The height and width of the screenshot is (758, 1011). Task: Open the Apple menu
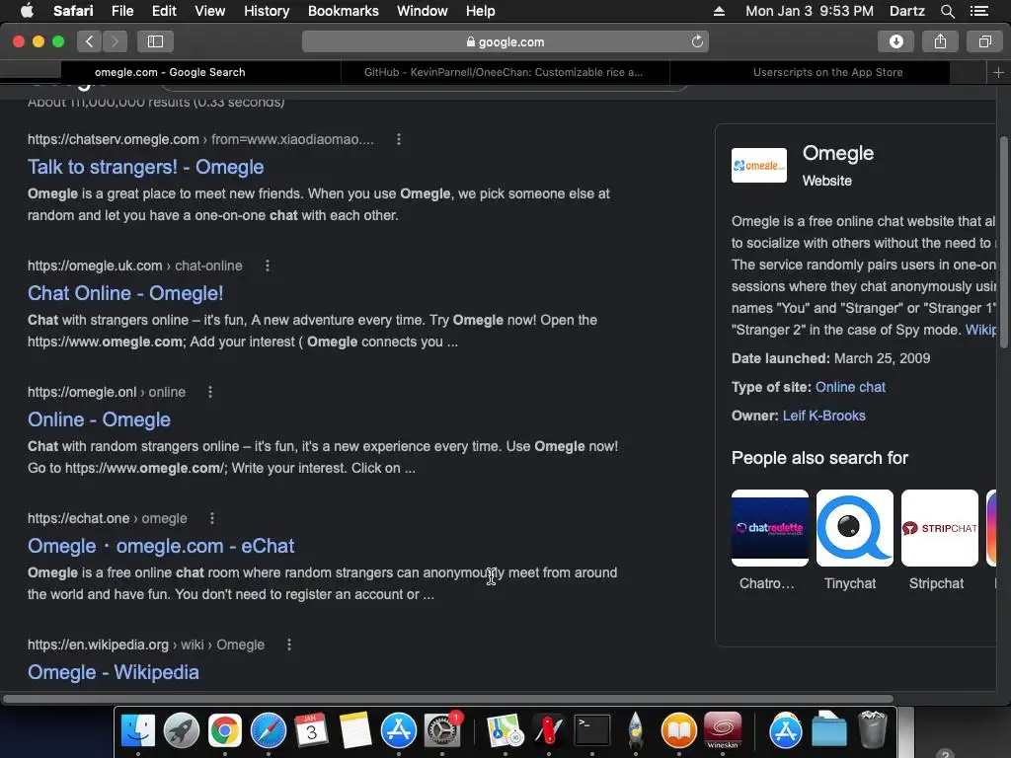(x=27, y=11)
